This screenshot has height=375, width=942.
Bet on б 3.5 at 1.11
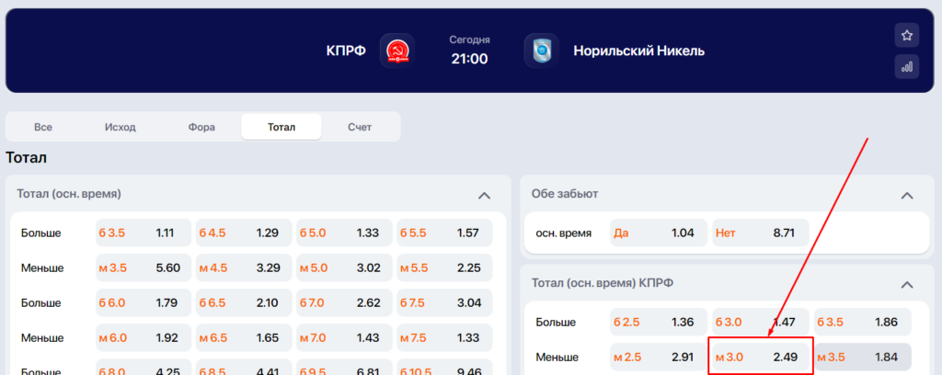(x=144, y=233)
